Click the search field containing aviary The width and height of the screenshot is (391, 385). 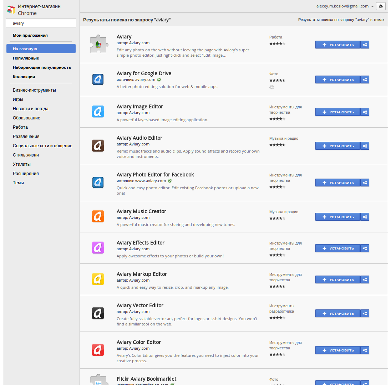click(x=41, y=23)
